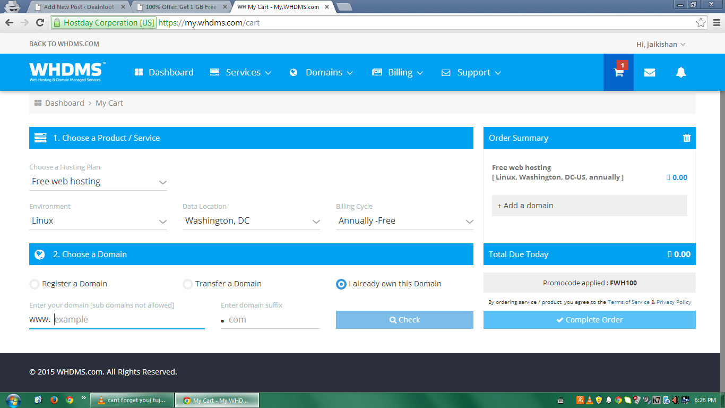Go back to the previous page
Viewport: 725px width, 408px height.
tap(9, 23)
